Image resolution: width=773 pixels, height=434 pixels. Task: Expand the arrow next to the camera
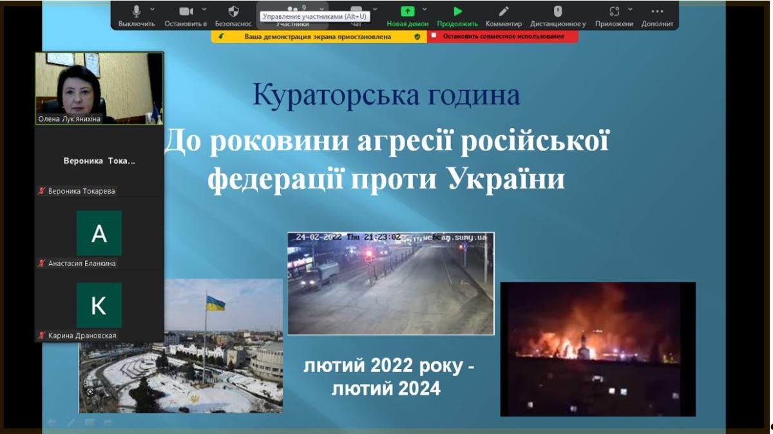204,10
